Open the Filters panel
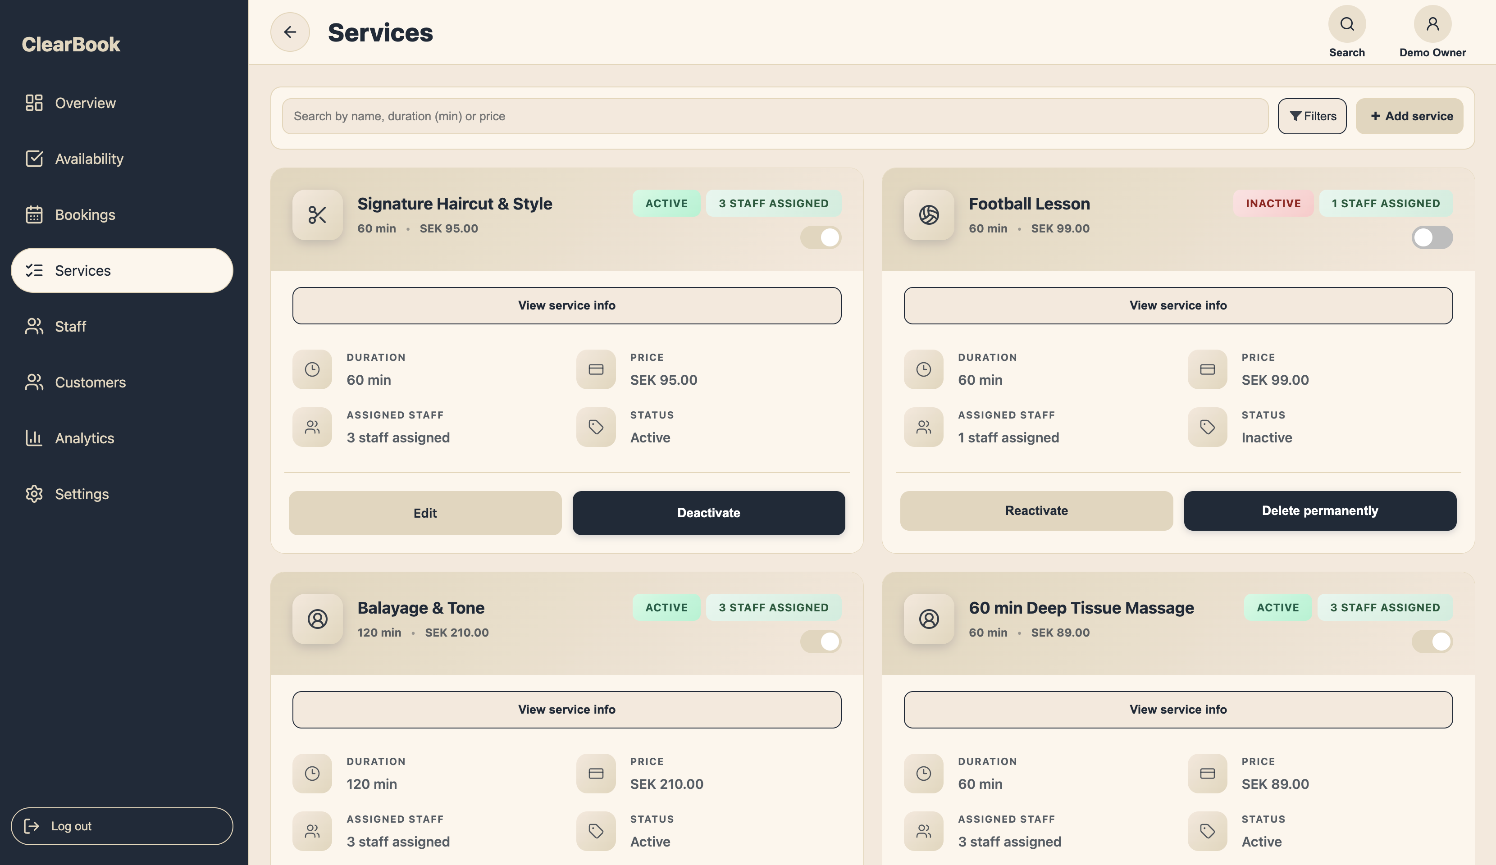This screenshot has width=1496, height=865. click(x=1312, y=116)
